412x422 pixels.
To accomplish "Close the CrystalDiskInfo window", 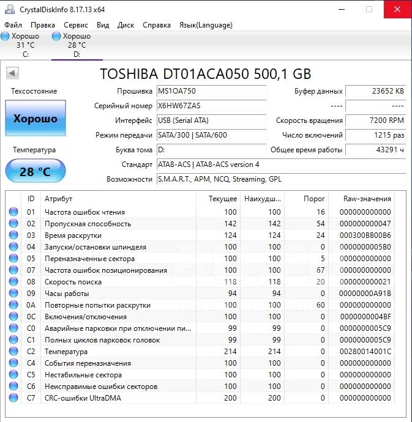I will (397, 9).
